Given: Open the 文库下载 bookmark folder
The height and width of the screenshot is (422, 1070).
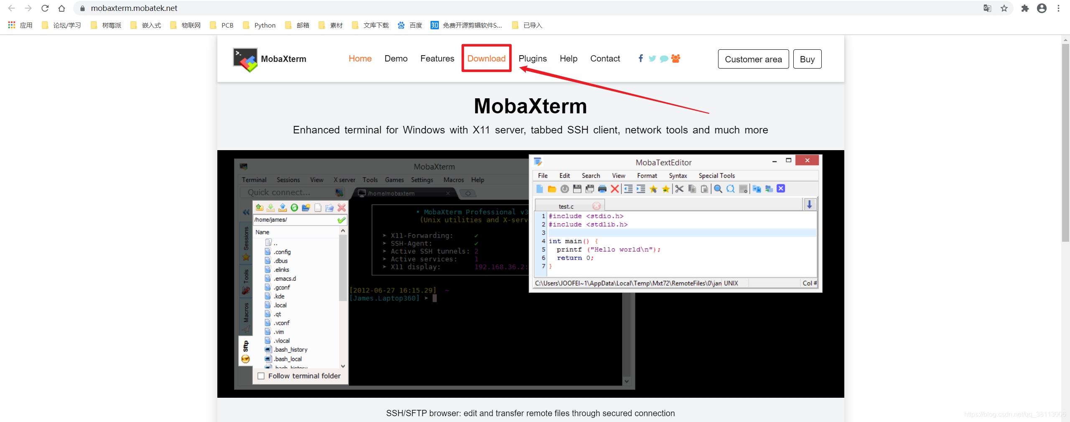Looking at the screenshot, I should tap(371, 25).
